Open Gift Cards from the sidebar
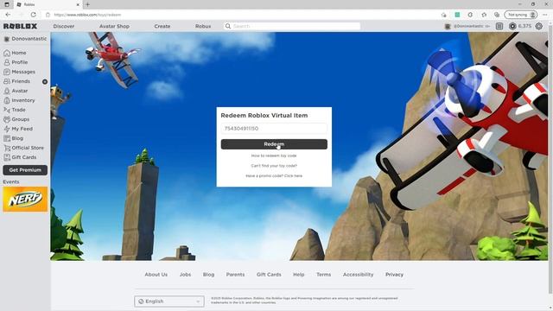 (20, 157)
